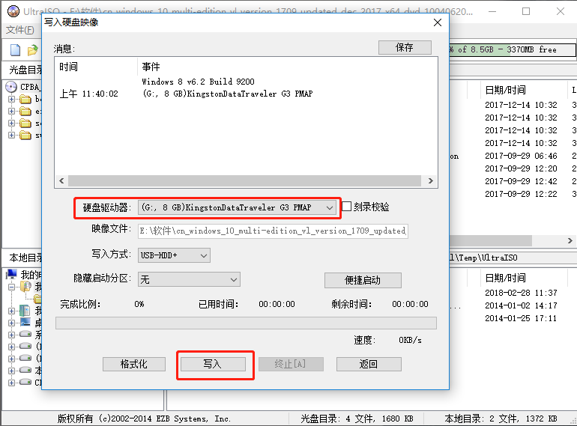Expand the last folder under CPBA disc
This screenshot has width=577, height=426.
coord(11,136)
